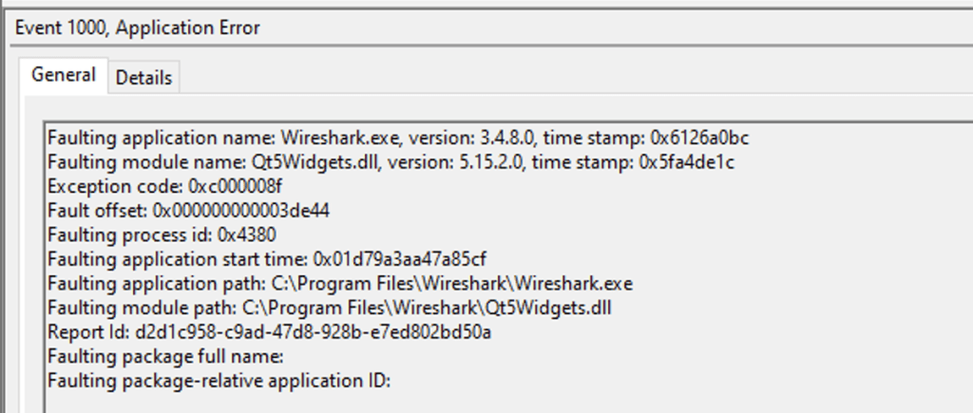This screenshot has width=973, height=413.
Task: Switch to the Details tab
Action: click(143, 78)
